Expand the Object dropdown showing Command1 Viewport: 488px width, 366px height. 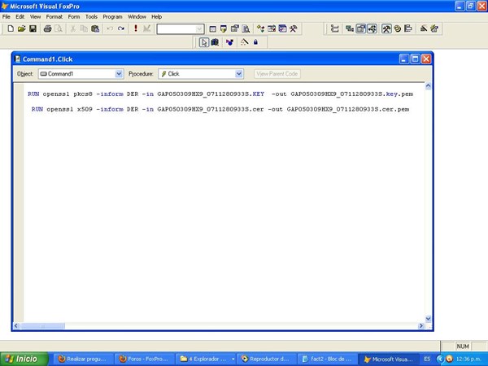click(x=120, y=74)
